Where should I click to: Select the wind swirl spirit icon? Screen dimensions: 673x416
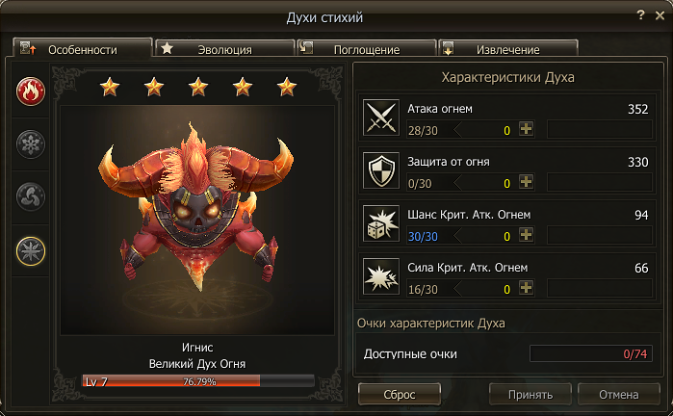coord(31,196)
